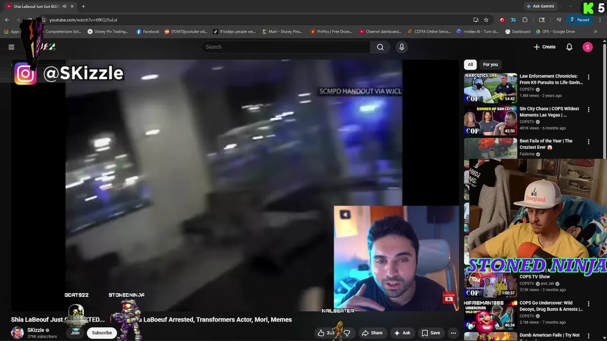Select the All filter chip
Image resolution: width=607 pixels, height=341 pixels.
[470, 64]
